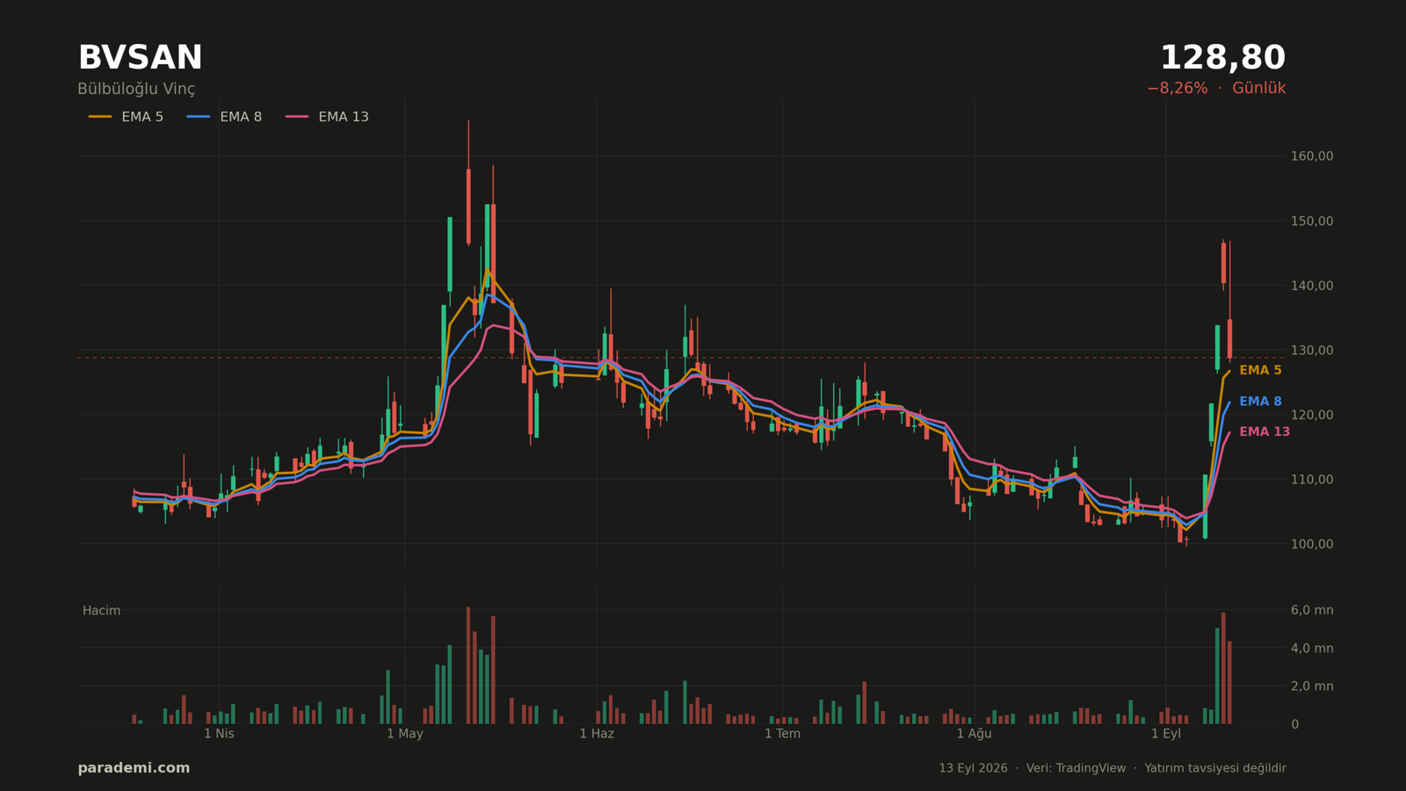Click the 1 Nis date axis label
This screenshot has width=1406, height=791.
click(219, 734)
